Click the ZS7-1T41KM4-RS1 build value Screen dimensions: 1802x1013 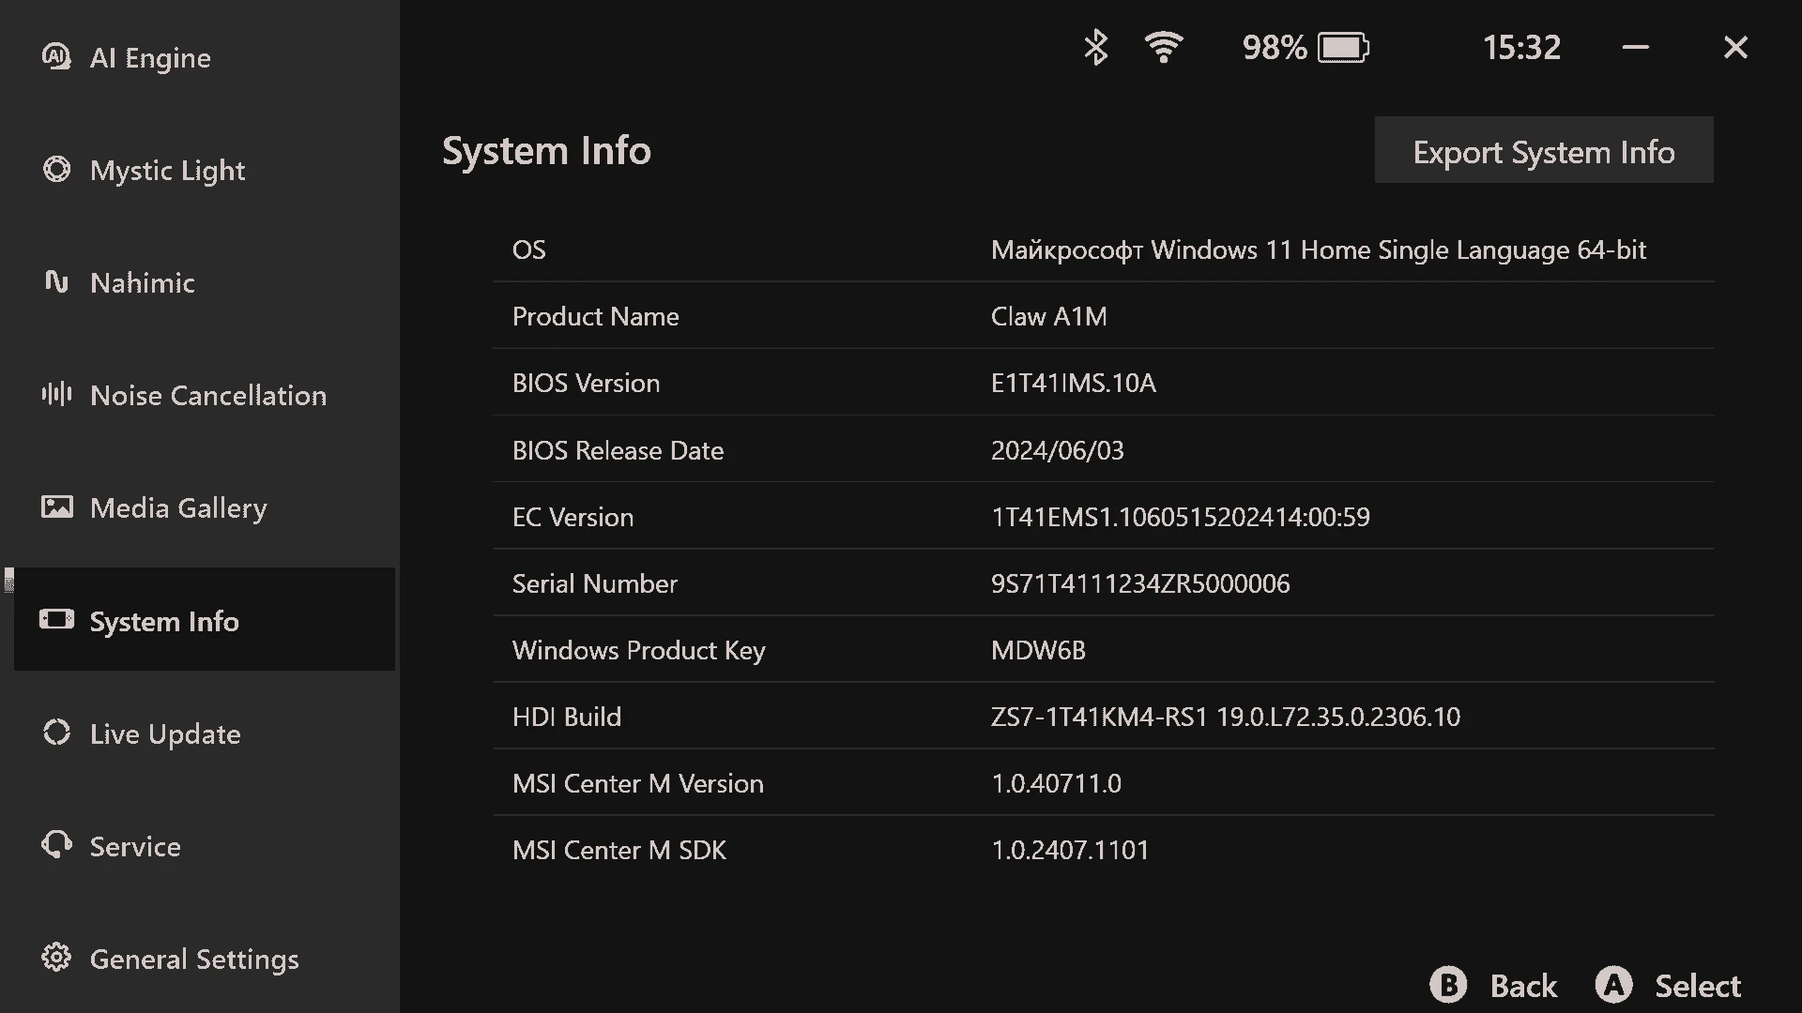coord(1226,717)
